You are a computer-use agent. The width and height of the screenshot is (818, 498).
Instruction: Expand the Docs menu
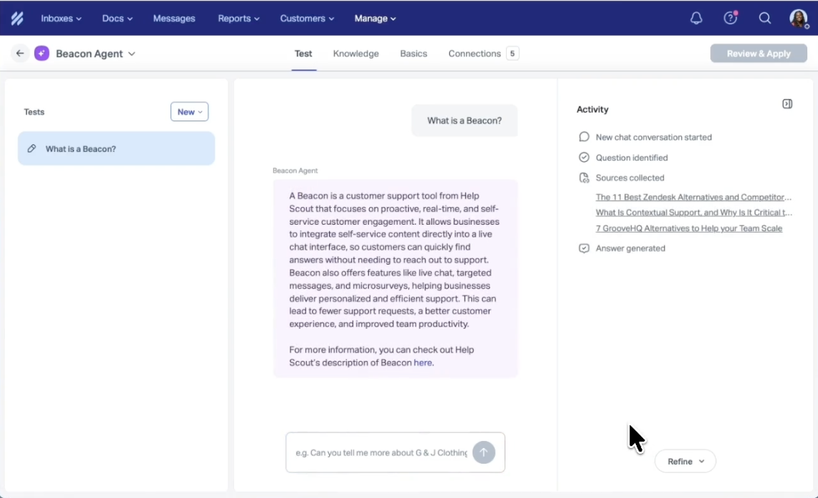pos(117,19)
